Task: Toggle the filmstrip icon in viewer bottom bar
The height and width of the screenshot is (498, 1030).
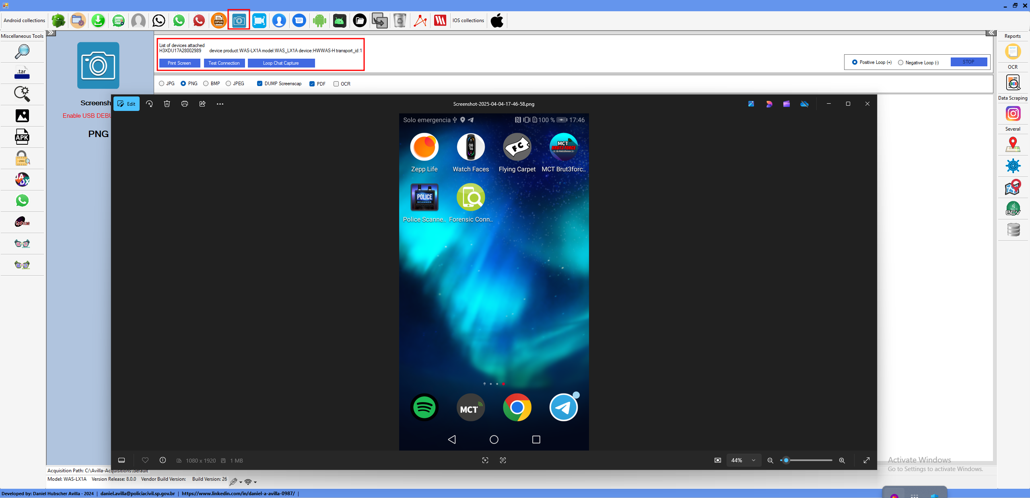Action: point(122,460)
